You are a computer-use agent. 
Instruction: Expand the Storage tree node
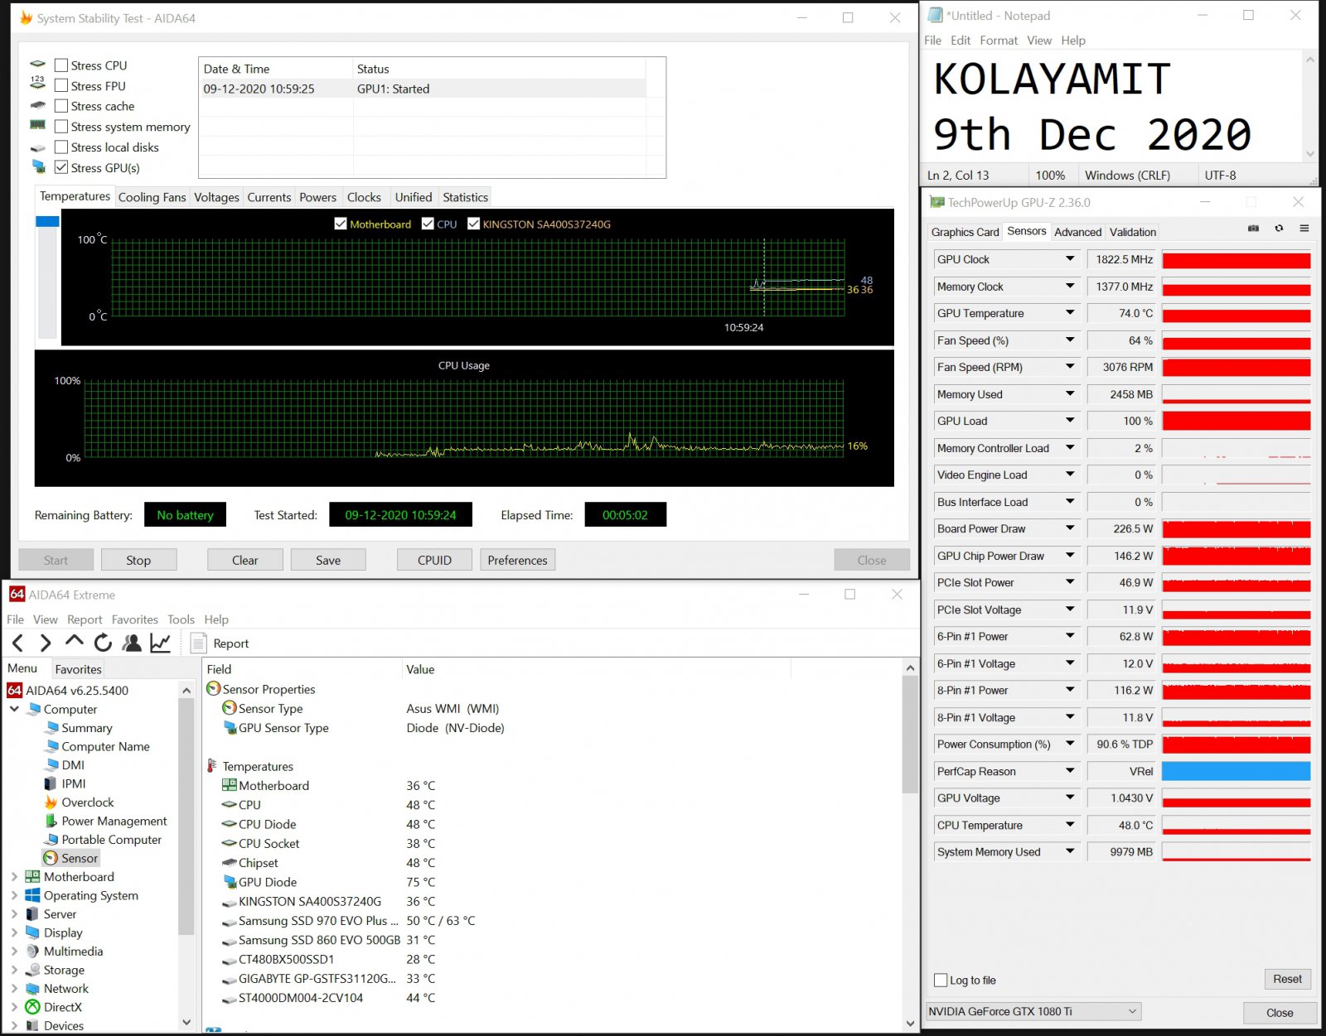[14, 970]
